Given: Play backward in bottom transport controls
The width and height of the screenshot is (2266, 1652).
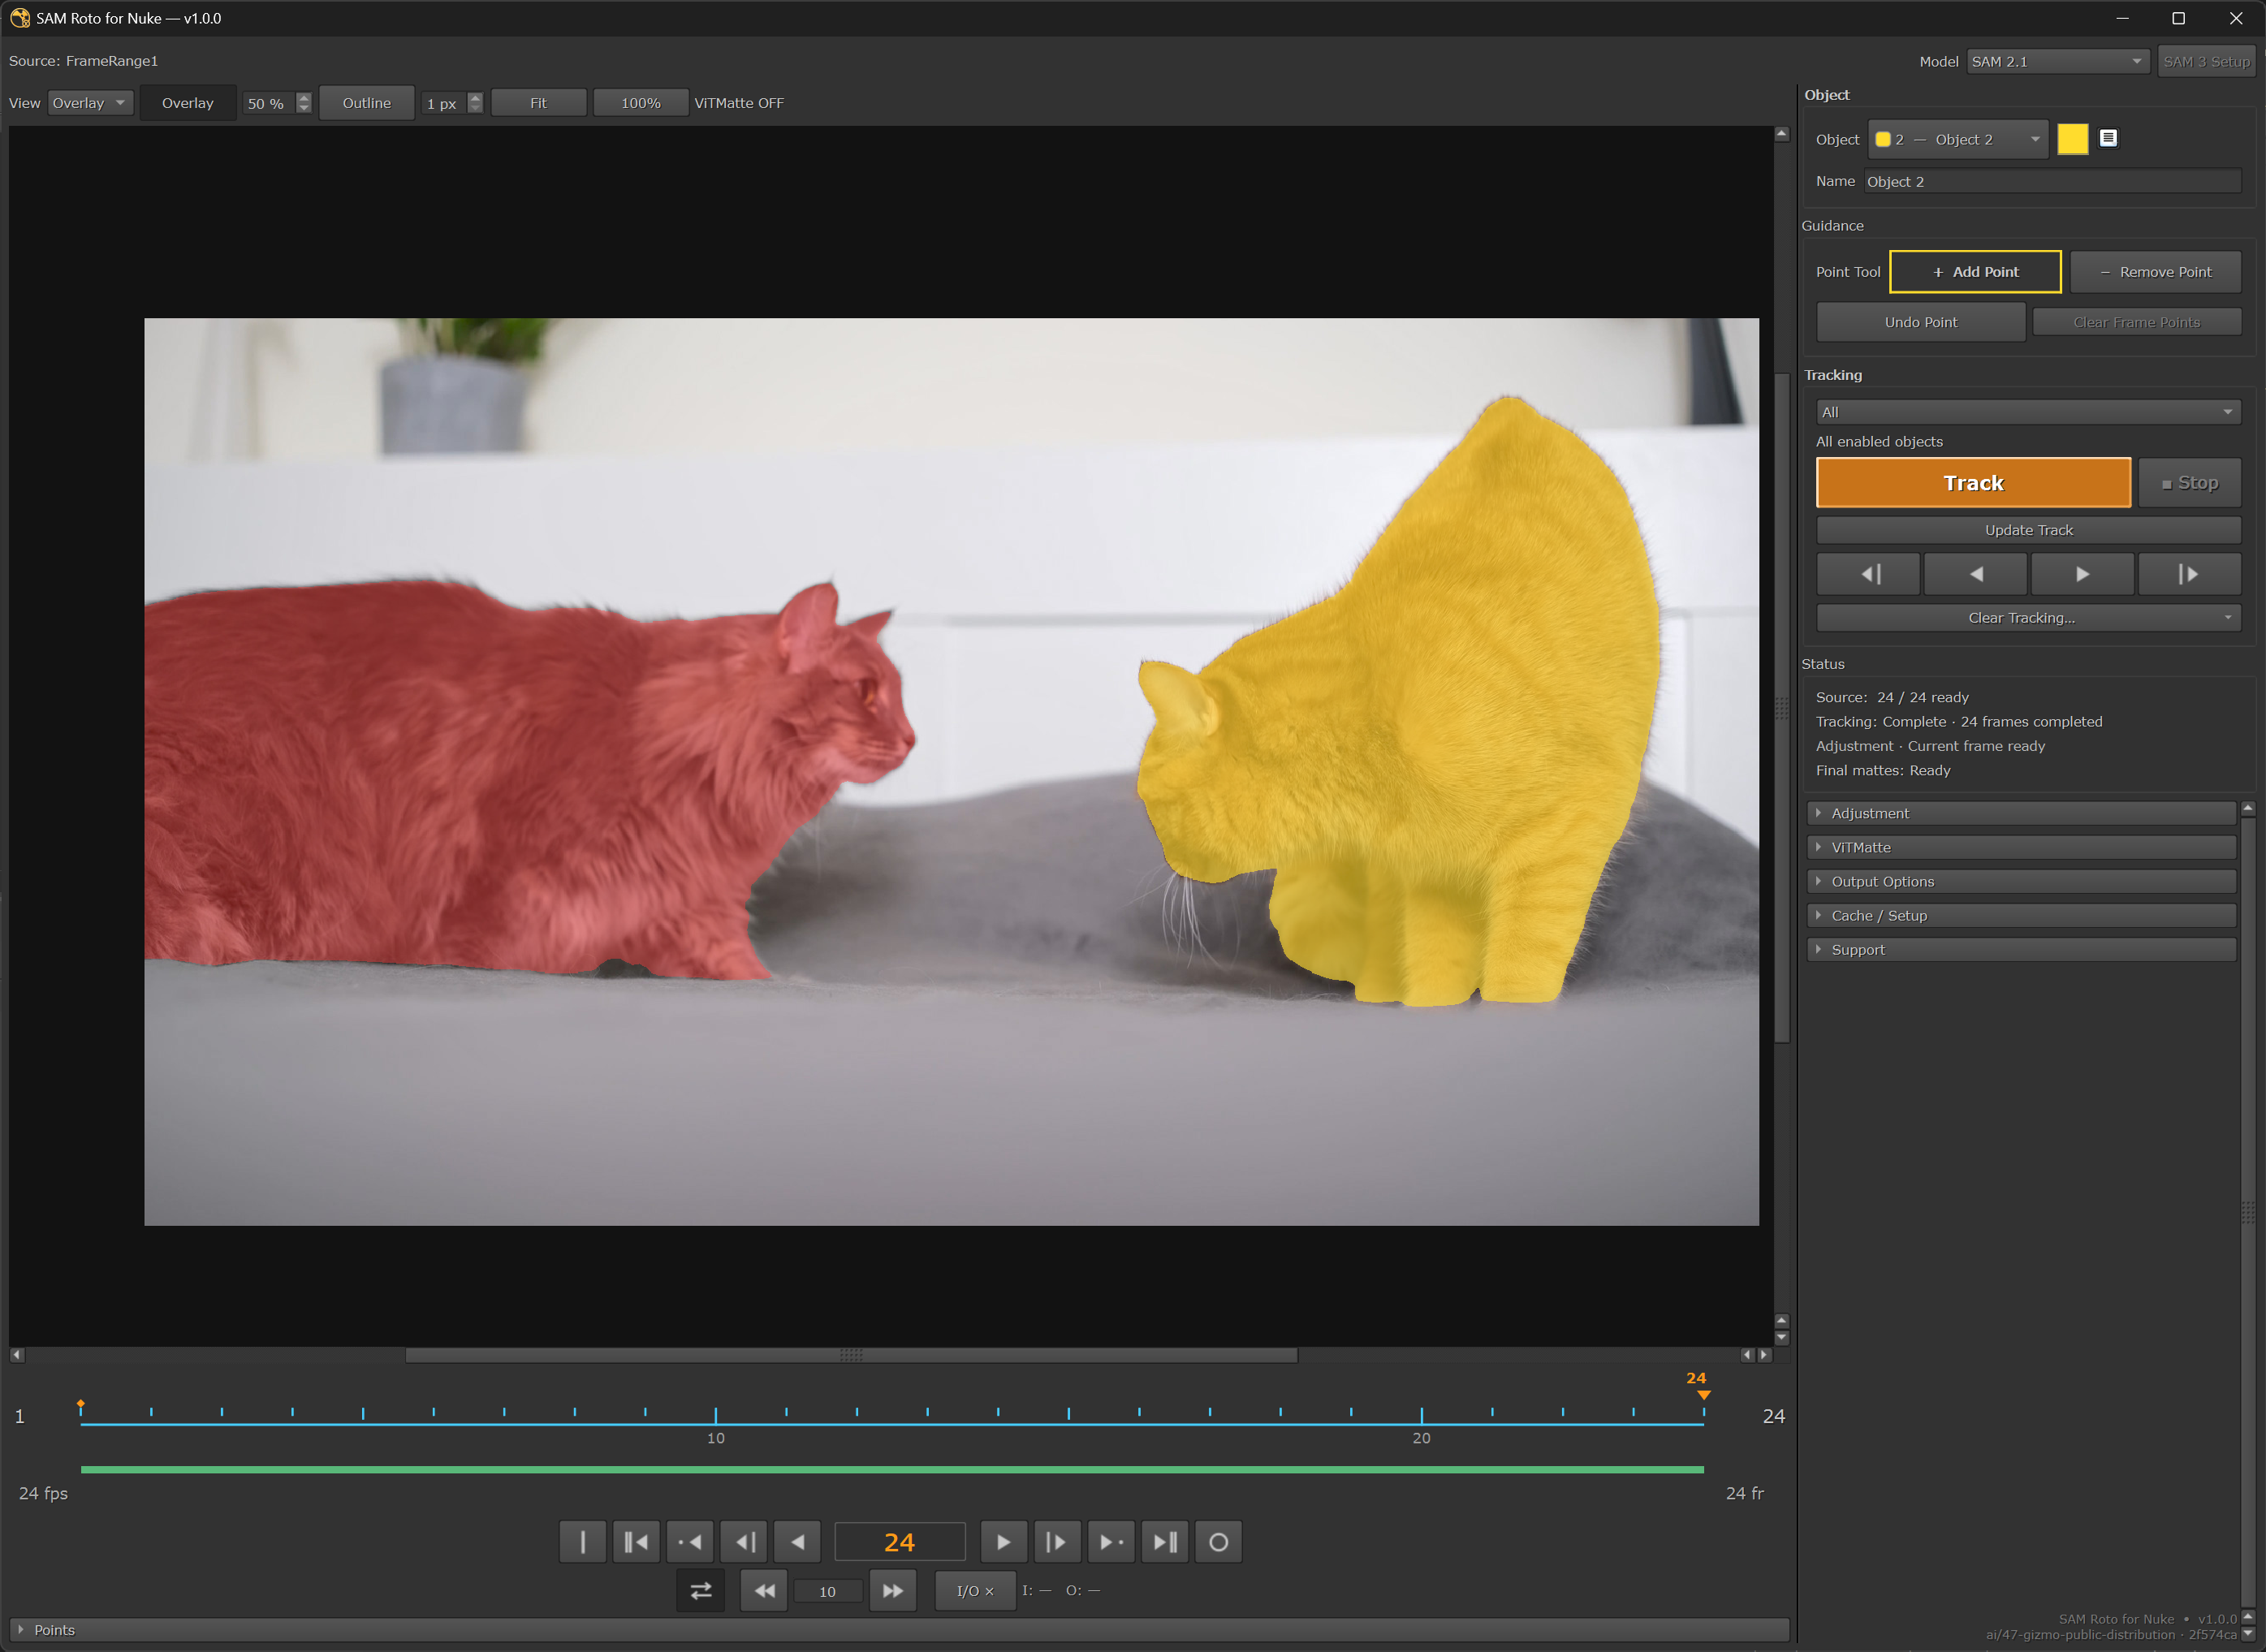Looking at the screenshot, I should click(798, 1542).
